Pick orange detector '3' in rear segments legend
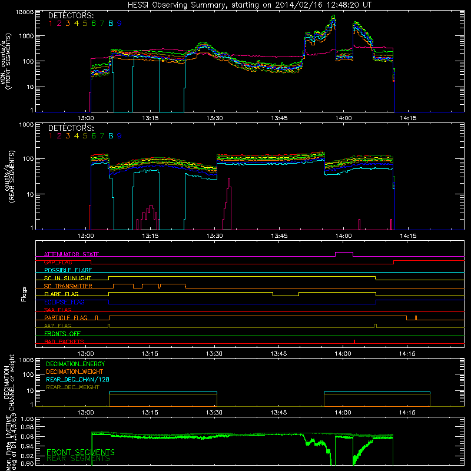Viewport: 471px width, 471px height. point(68,136)
